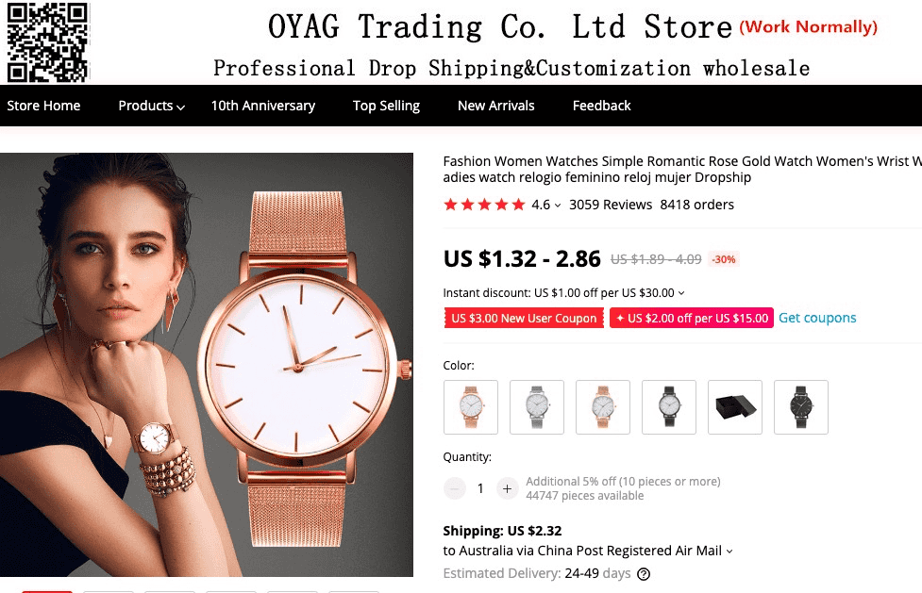Open the 3059 Reviews link

coord(611,205)
